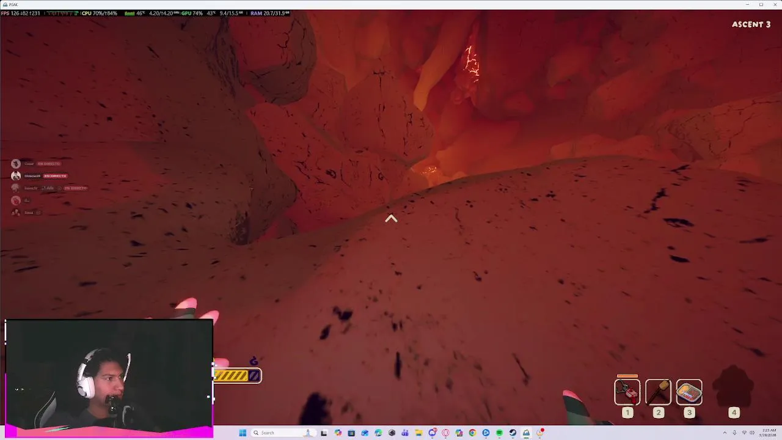Screen dimensions: 782x440
Task: Click the empty backpack slot silhouette
Action: (734, 385)
